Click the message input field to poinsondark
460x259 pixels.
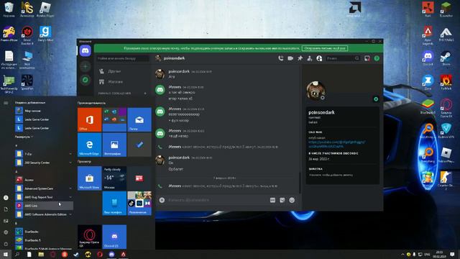pos(217,200)
